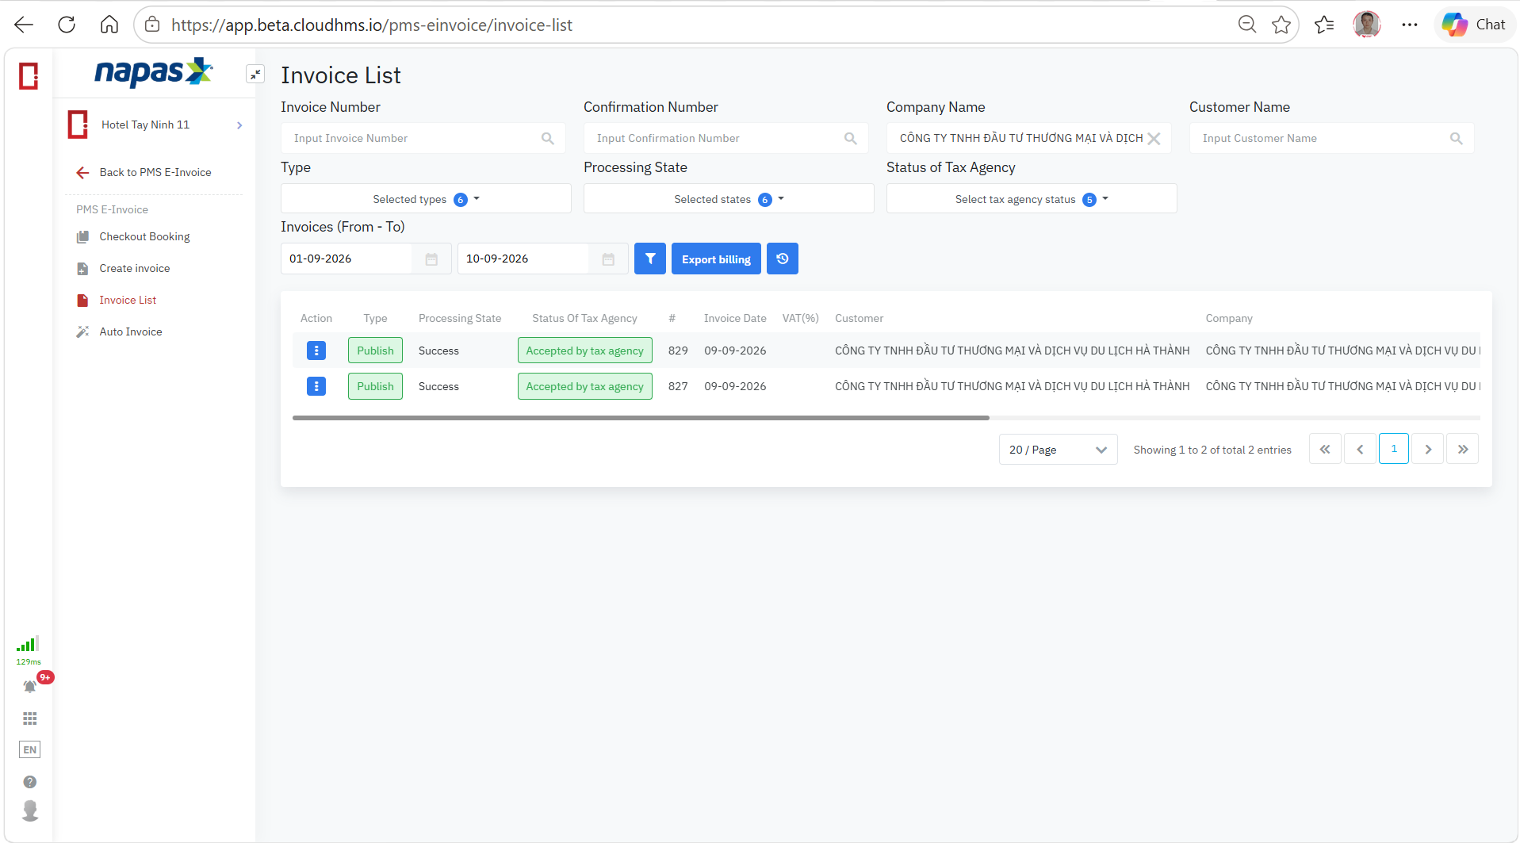The height and width of the screenshot is (843, 1520).
Task: Click the red logo in the left rail
Action: click(29, 76)
